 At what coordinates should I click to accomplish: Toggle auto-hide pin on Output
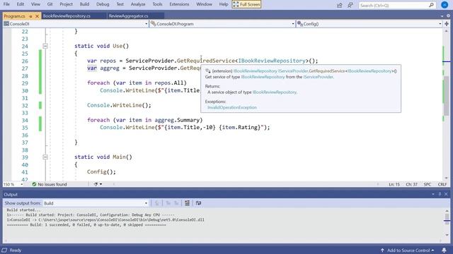(x=440, y=195)
